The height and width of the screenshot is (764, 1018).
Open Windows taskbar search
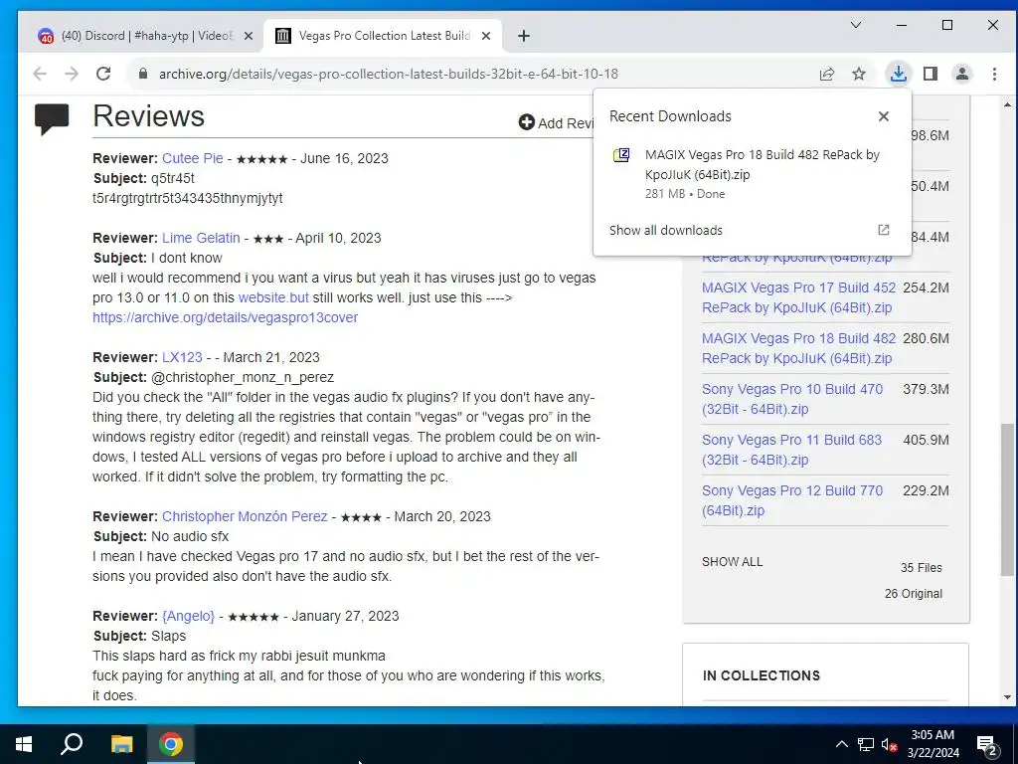72,744
